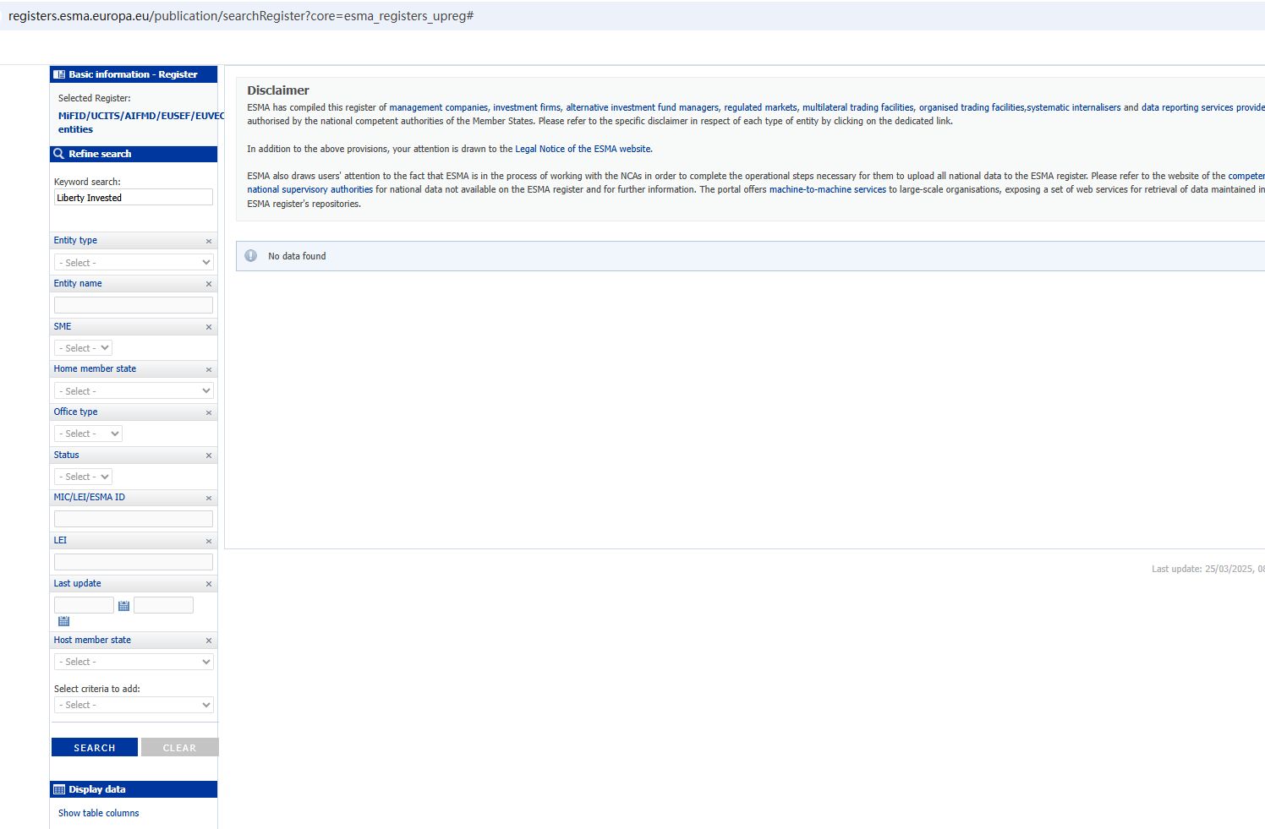Open the 'regulated markets' link
Viewport: 1265px width, 829px height.
coord(760,107)
